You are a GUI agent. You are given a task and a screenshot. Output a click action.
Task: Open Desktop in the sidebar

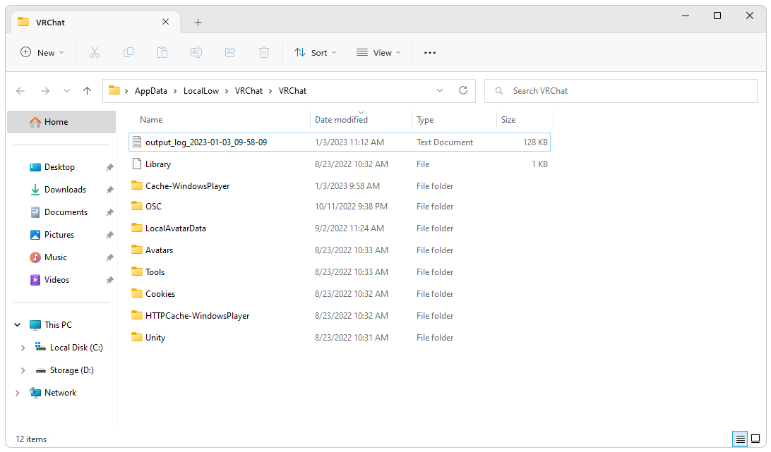pyautogui.click(x=59, y=167)
